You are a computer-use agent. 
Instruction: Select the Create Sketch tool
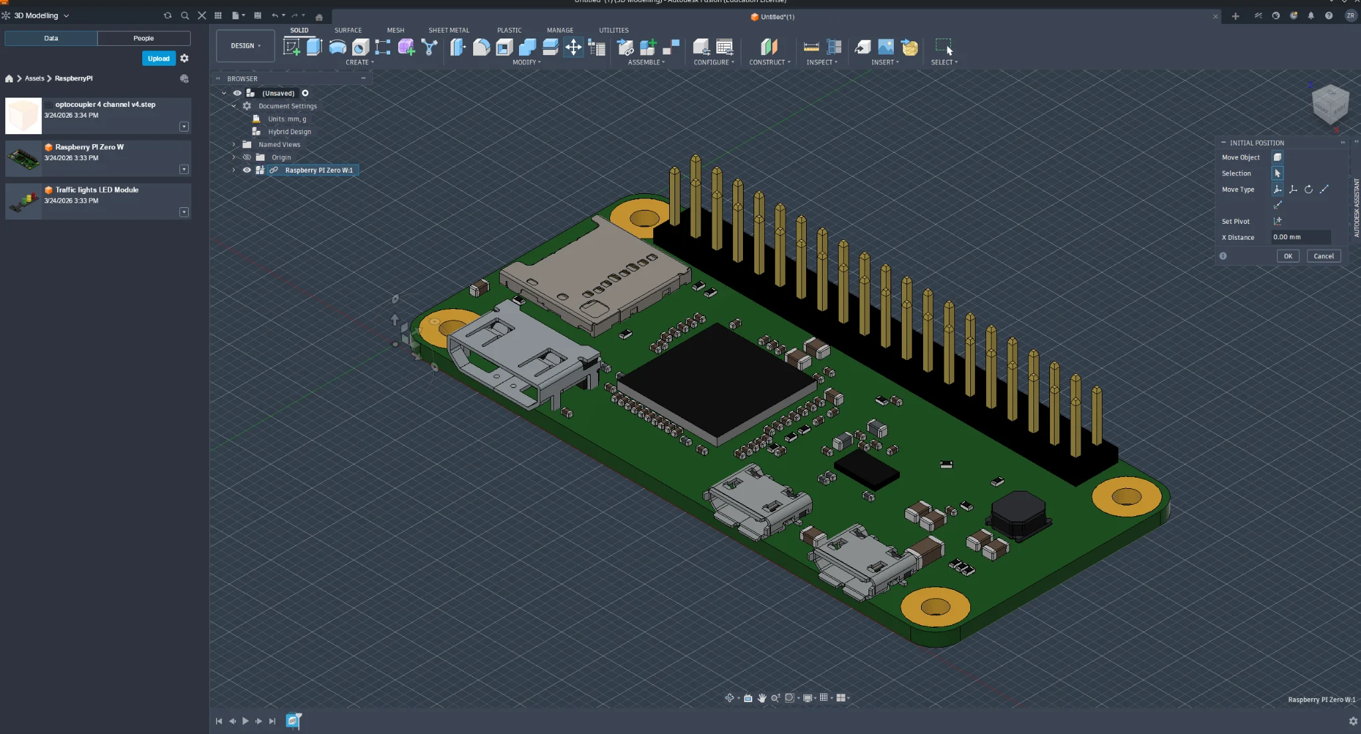tap(292, 46)
